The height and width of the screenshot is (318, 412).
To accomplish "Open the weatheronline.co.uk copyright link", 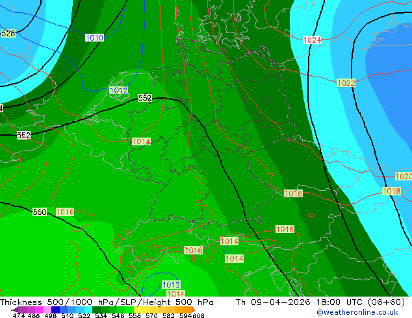I will click(357, 312).
